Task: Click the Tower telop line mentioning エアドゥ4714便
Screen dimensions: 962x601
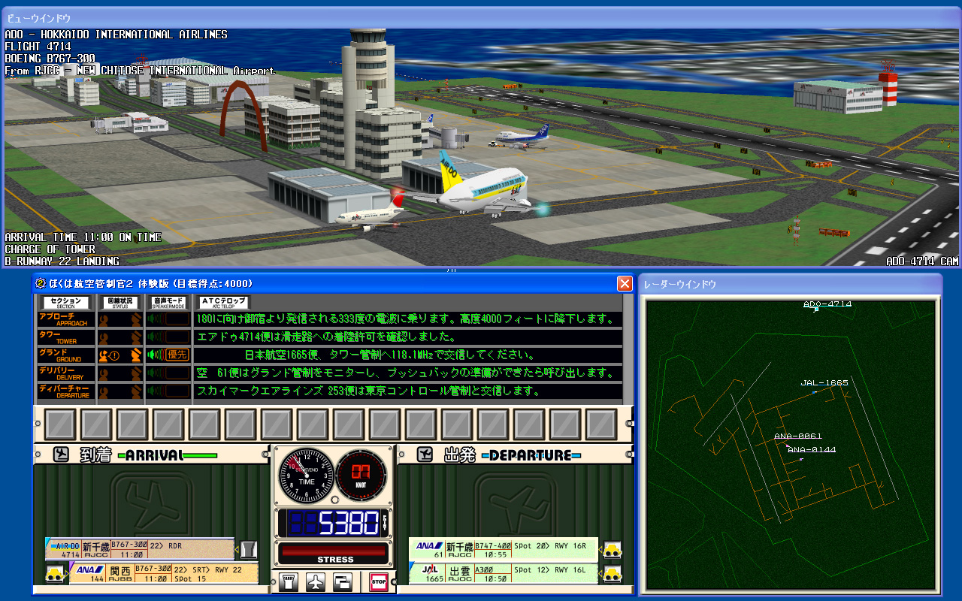Action: click(x=327, y=337)
